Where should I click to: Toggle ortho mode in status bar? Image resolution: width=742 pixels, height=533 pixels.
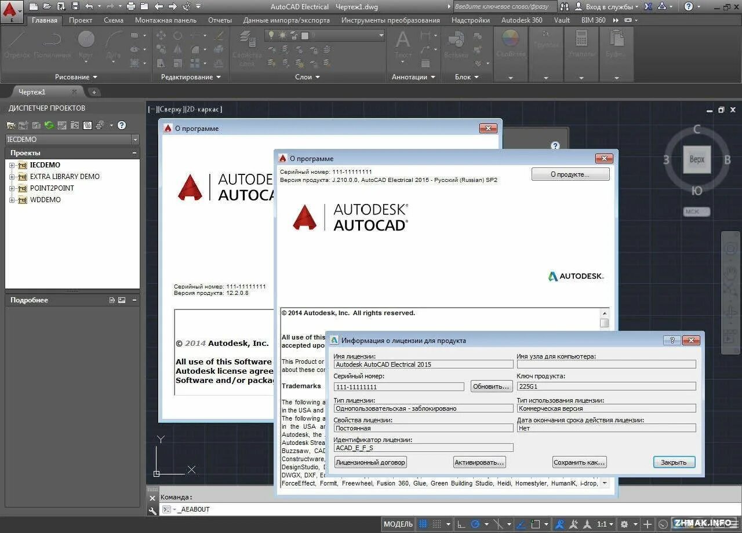(x=461, y=524)
